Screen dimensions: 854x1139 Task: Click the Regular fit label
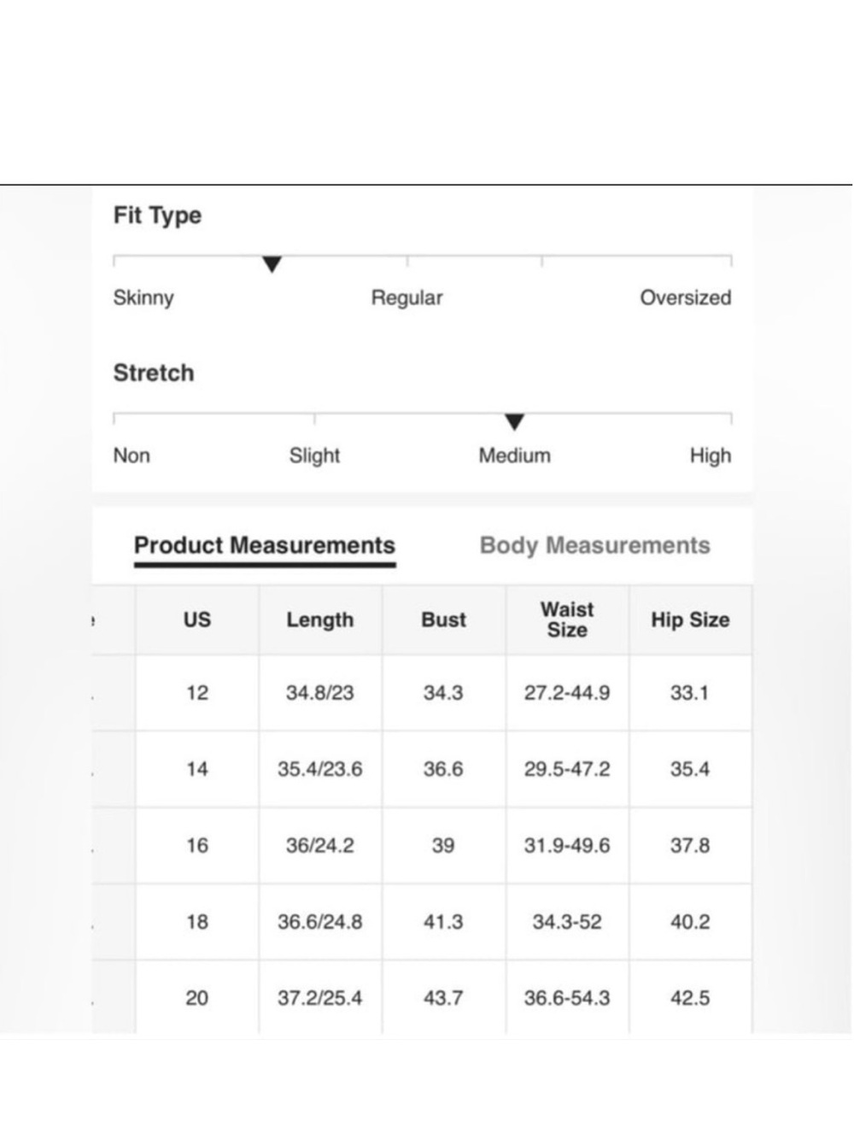407,298
